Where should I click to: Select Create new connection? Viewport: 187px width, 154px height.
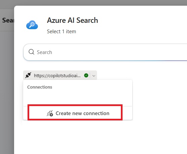click(78, 113)
